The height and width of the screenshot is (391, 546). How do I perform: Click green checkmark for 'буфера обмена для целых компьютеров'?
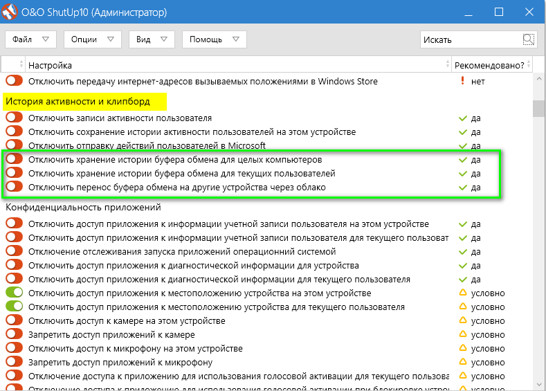tap(463, 160)
